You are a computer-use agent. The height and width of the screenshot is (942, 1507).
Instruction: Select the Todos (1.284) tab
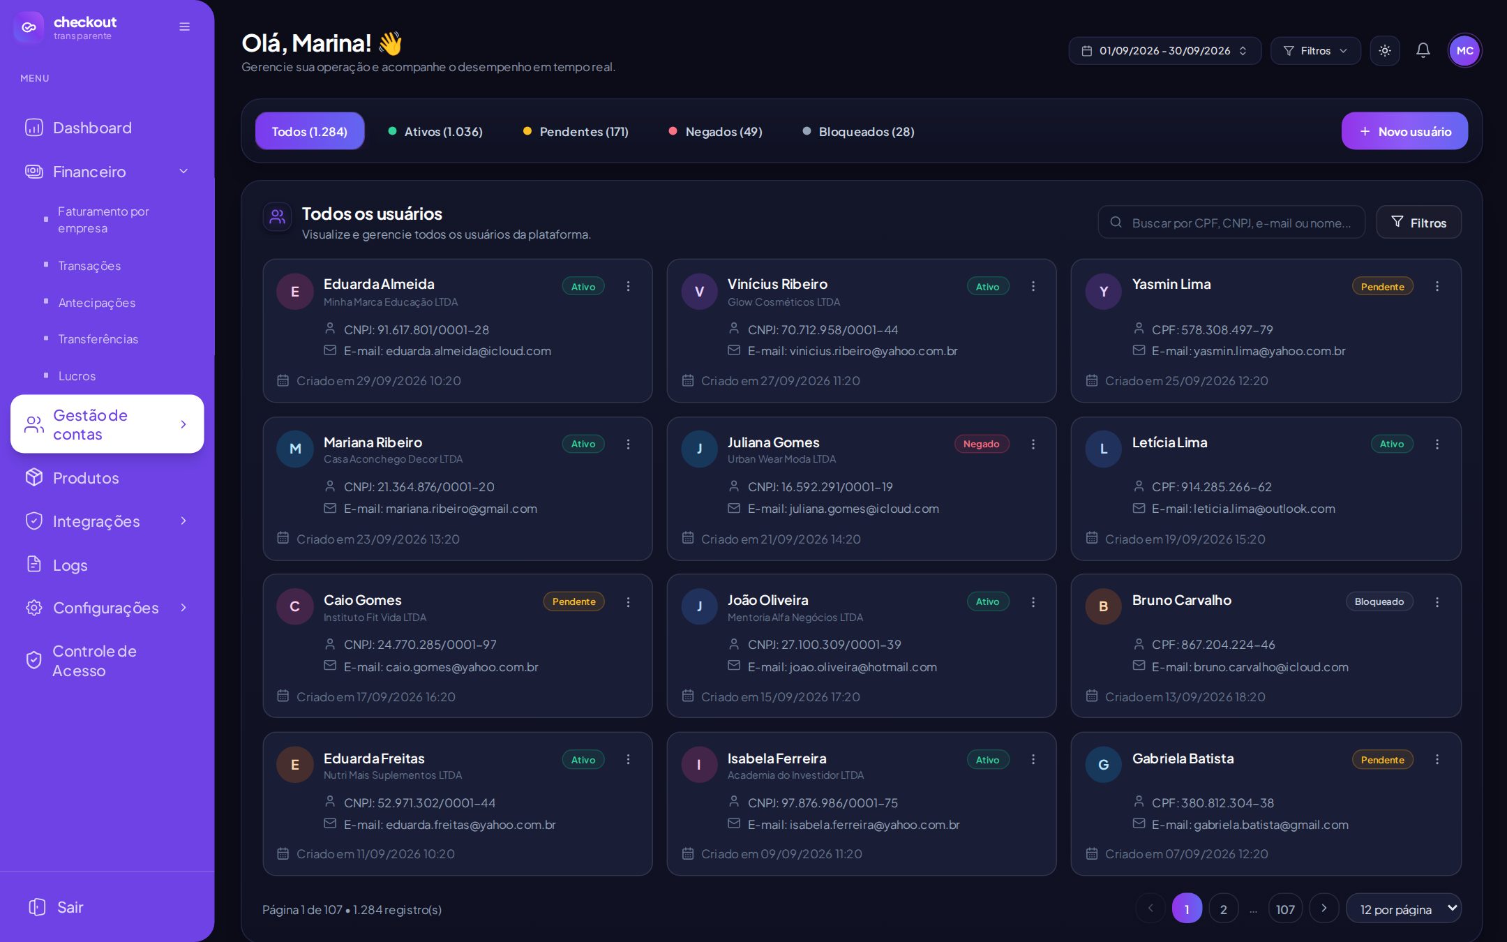pos(309,131)
